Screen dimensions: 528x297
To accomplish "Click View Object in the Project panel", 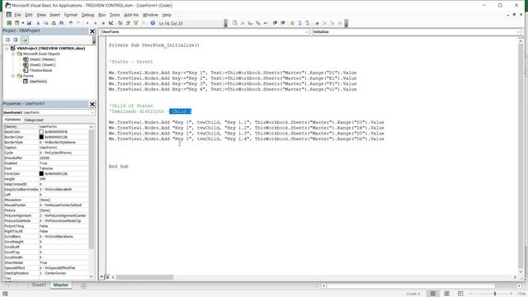I will pyautogui.click(x=16, y=40).
